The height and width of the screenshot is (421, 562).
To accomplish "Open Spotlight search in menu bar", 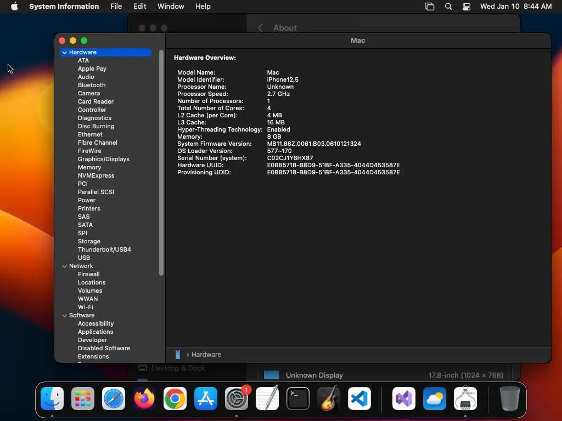I will pyautogui.click(x=448, y=7).
